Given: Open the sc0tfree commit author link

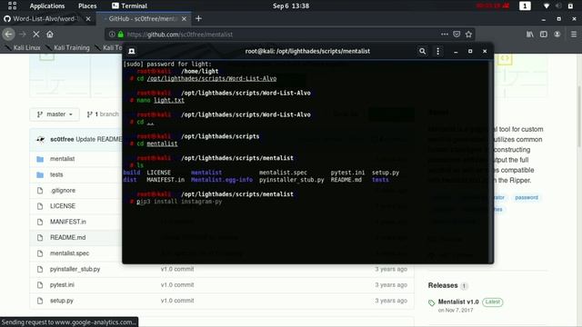Looking at the screenshot, I should click(62, 139).
